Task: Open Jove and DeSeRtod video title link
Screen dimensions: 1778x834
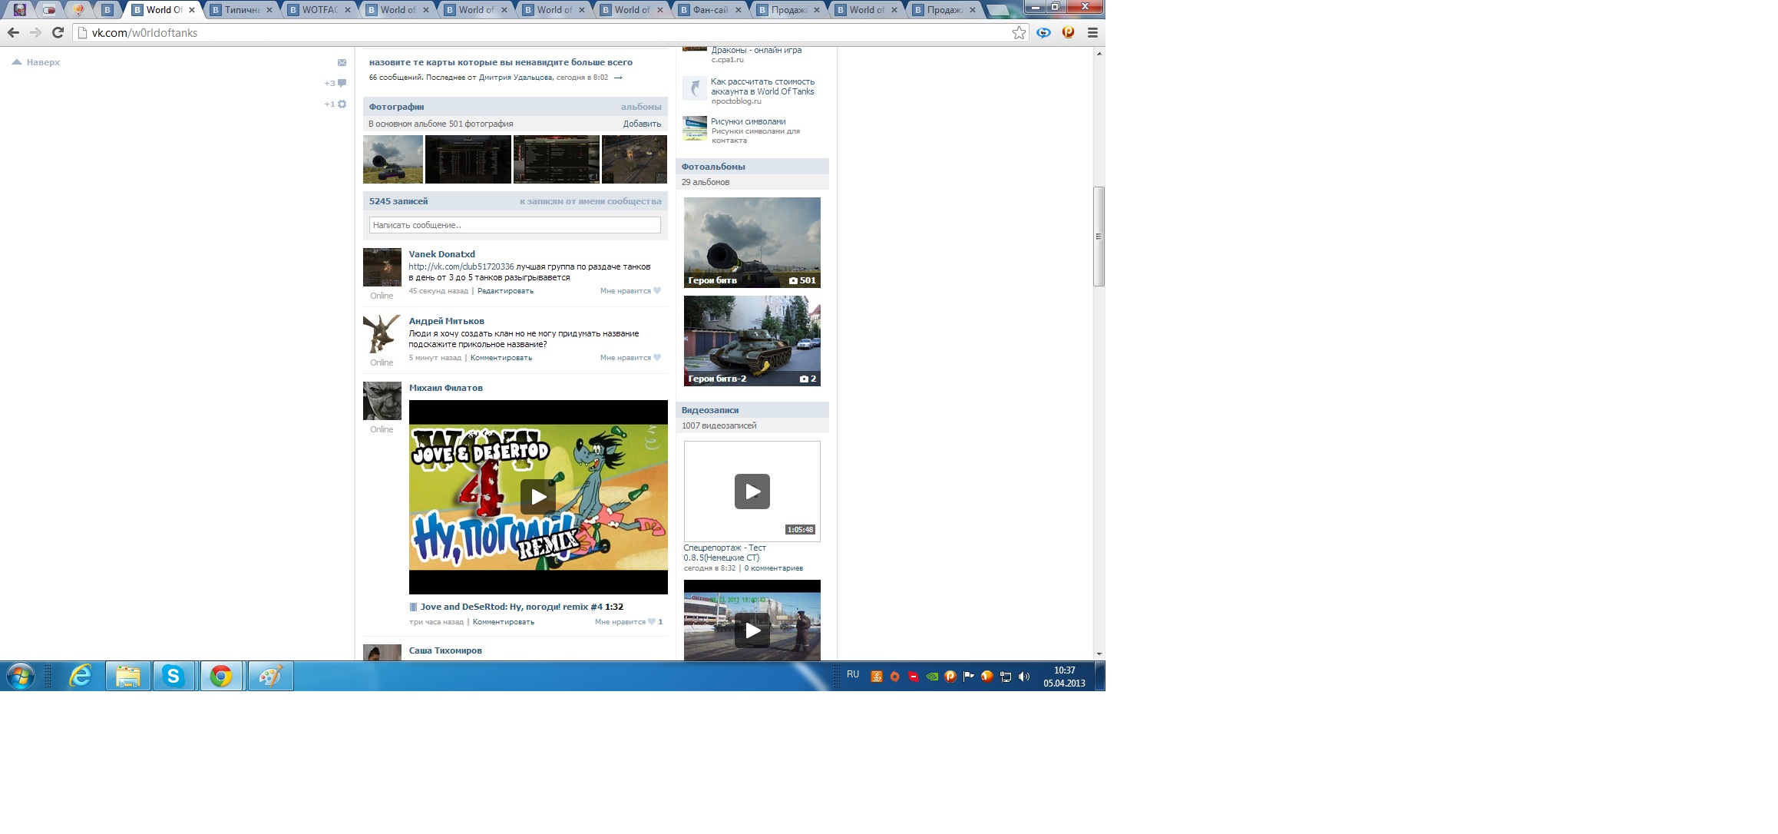Action: (511, 607)
